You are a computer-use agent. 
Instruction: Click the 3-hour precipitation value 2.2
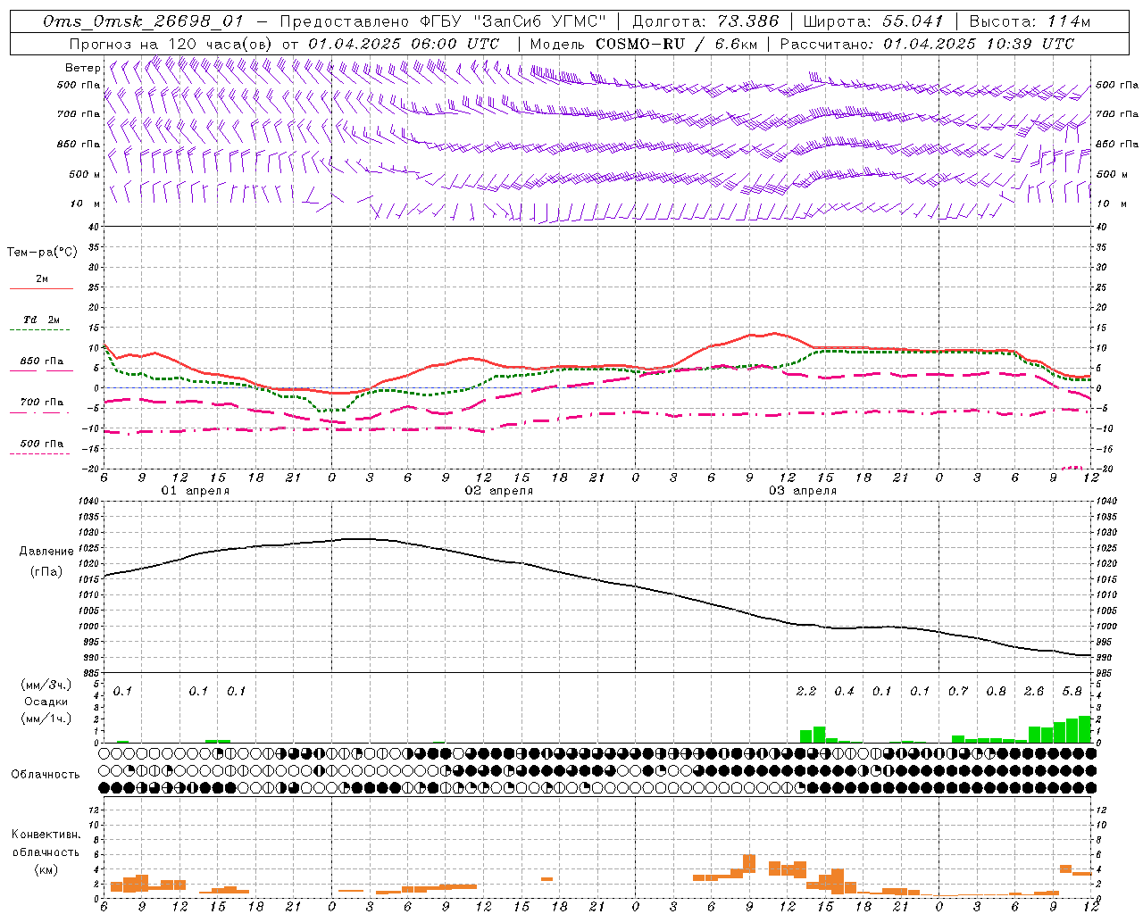click(806, 691)
